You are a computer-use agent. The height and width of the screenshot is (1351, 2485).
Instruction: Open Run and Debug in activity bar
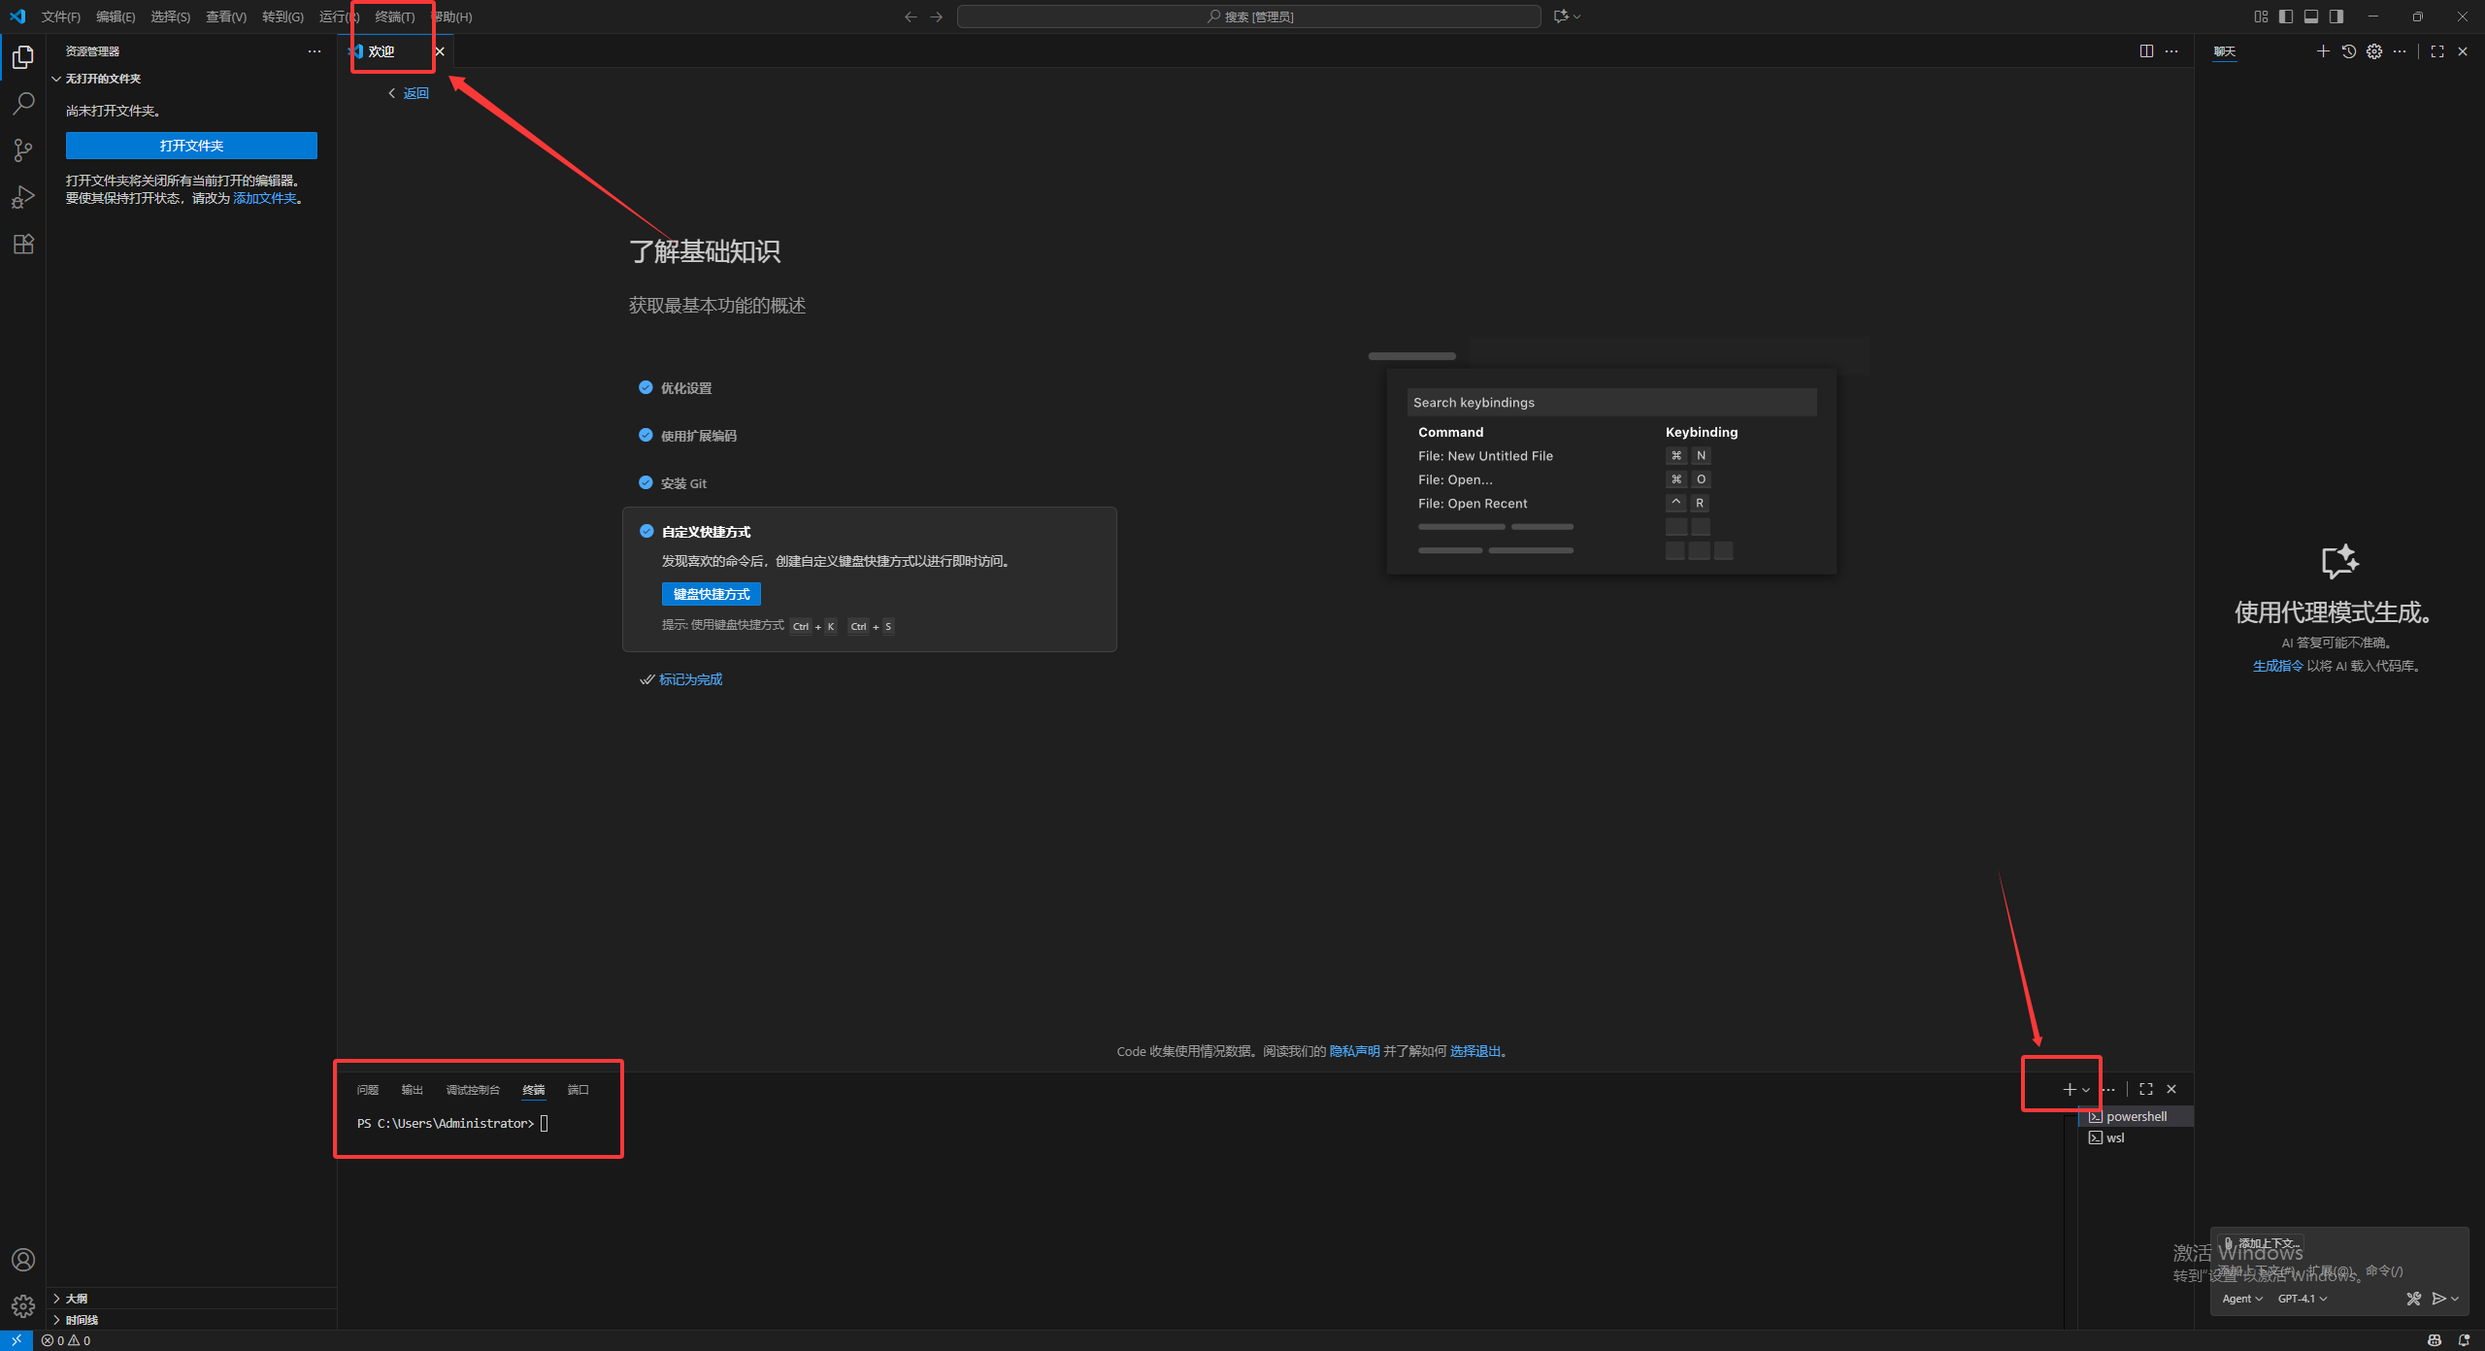[23, 196]
